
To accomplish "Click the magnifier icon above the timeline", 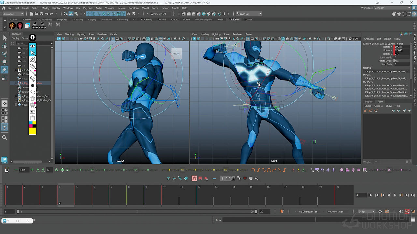I will point(257,178).
